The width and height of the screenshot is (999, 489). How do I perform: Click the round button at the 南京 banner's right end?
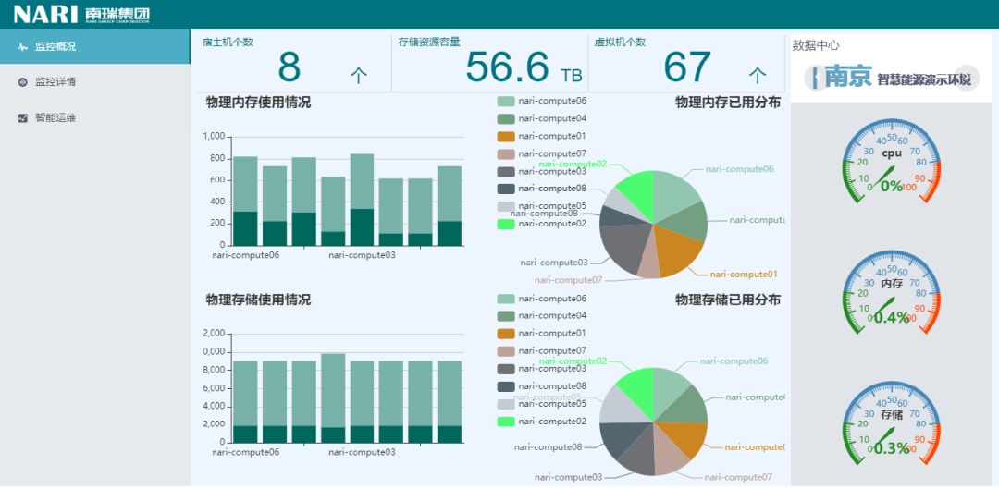coord(967,78)
